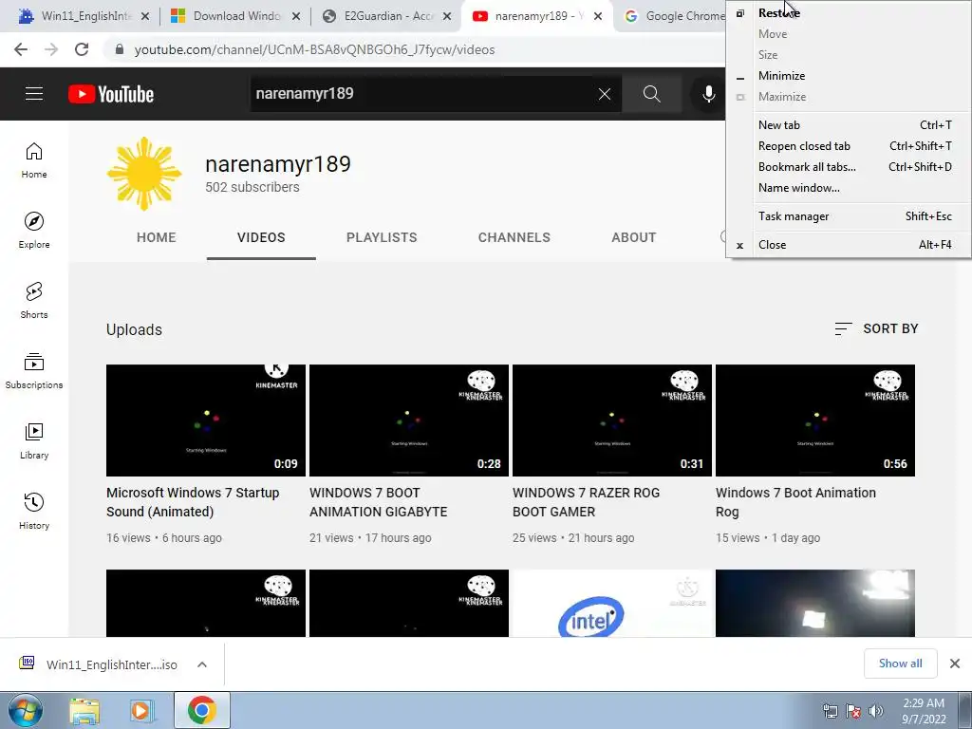The width and height of the screenshot is (972, 729).
Task: Open Explore in the YouTube sidebar
Action: click(34, 231)
